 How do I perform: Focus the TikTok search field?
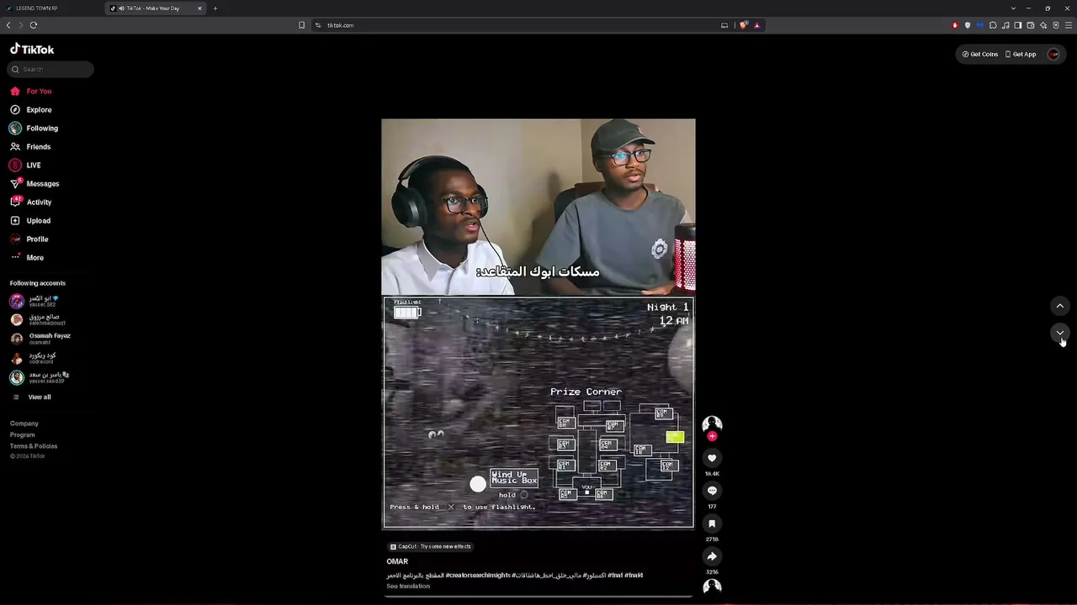coord(51,69)
